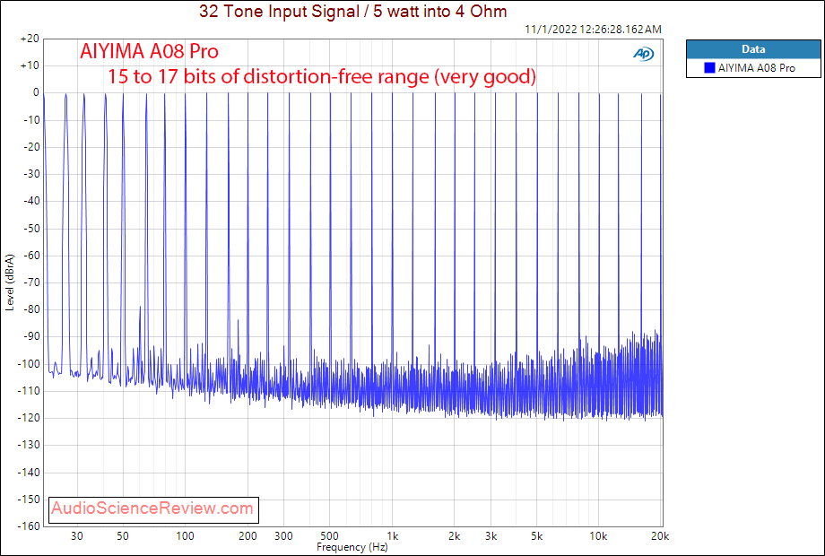Click the '+20' level axis tick label
The height and width of the screenshot is (556, 825).
[30, 39]
